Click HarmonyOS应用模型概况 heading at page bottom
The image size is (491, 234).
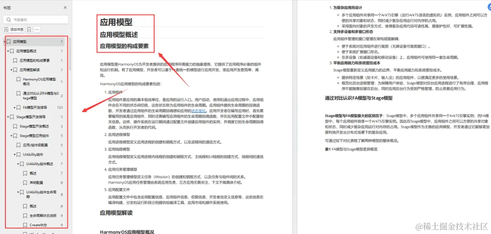click(127, 232)
